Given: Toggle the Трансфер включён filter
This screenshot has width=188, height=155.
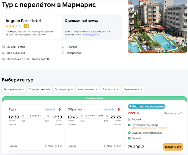Looking at the screenshot, I should tap(39, 89).
